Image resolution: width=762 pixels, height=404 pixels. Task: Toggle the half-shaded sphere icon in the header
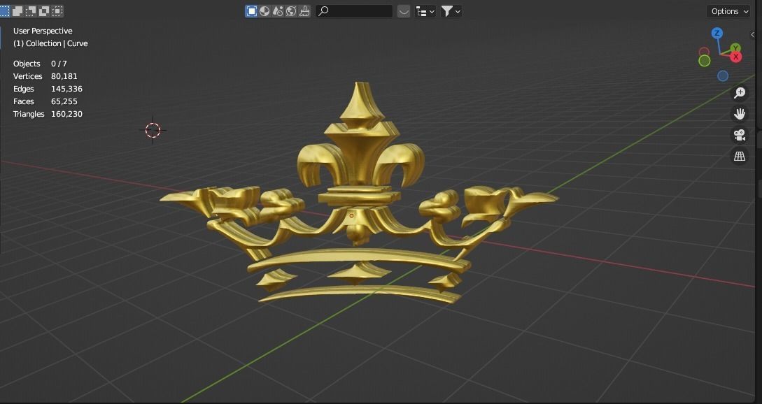(264, 11)
